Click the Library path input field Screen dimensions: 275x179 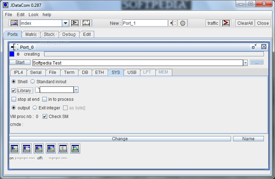point(57,90)
